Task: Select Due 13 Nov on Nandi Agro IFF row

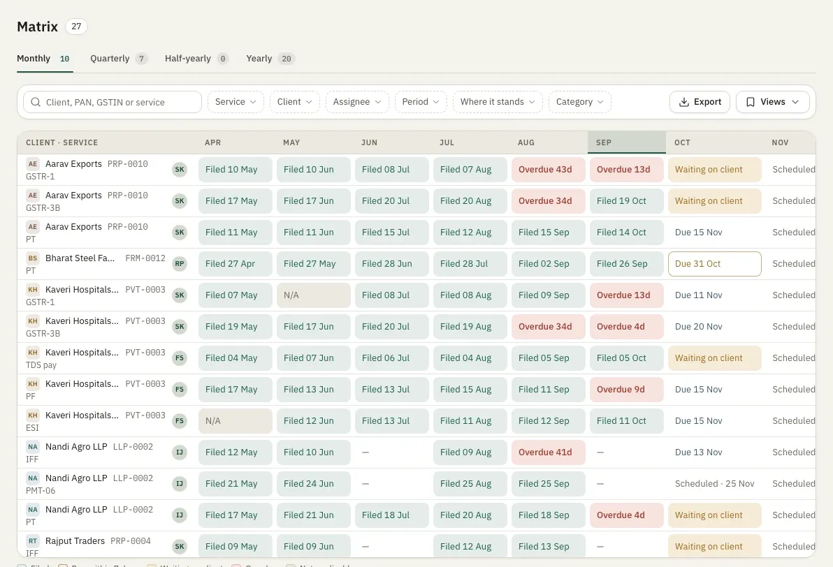Action: 714,452
